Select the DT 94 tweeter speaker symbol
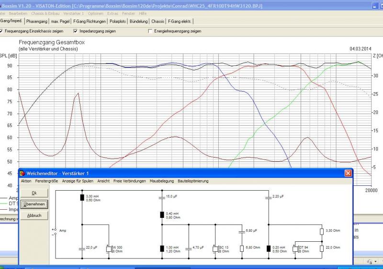Viewport: 383px width, 269px height. (x=294, y=248)
